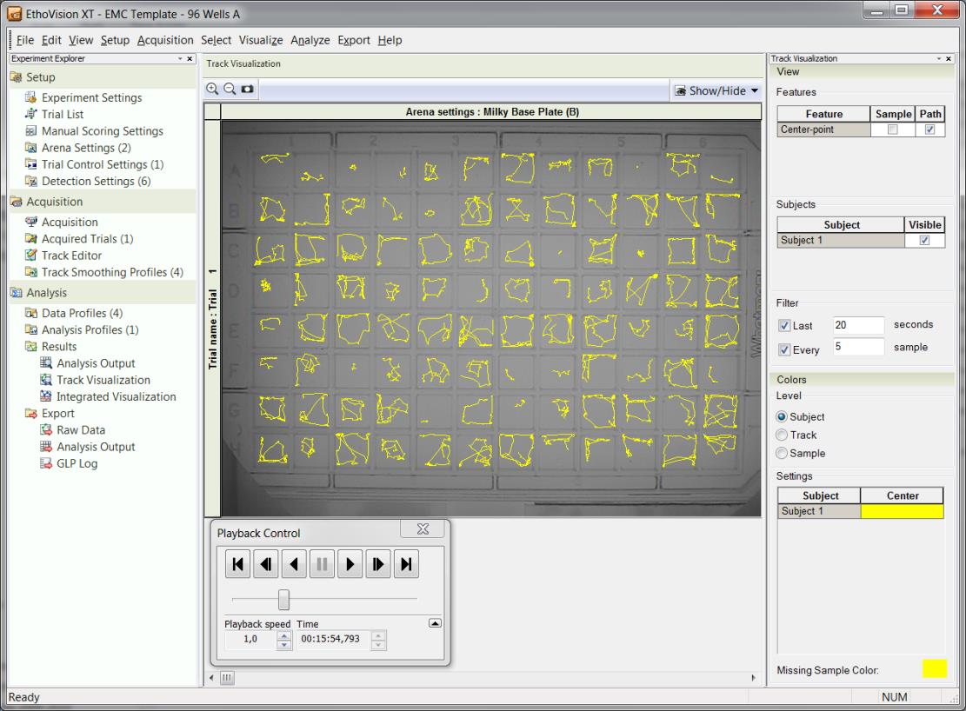Open Raw Data export item
This screenshot has height=711, width=966.
coord(81,430)
